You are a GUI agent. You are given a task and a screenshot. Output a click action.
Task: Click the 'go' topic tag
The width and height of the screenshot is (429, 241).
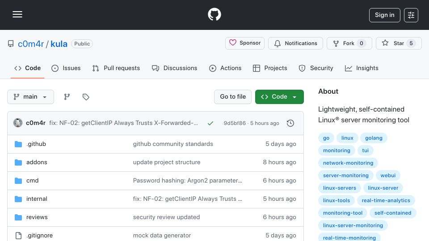click(x=326, y=138)
